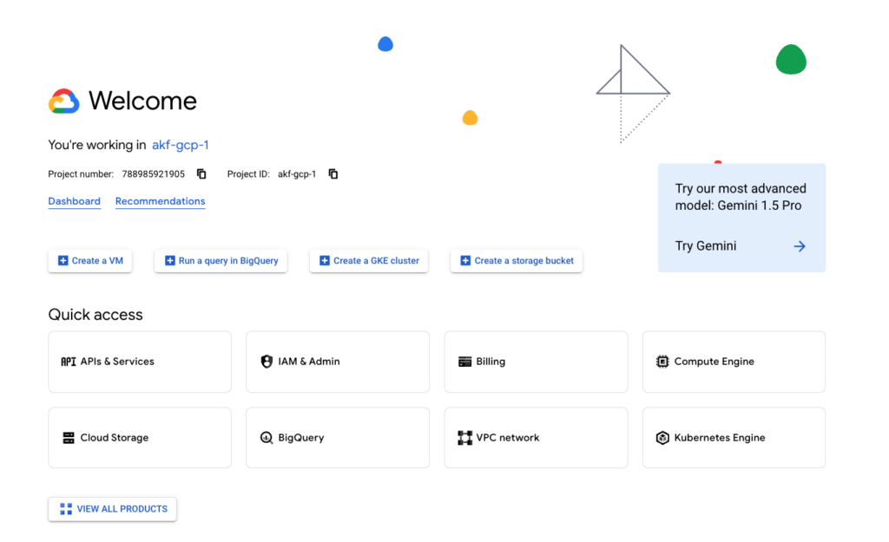Image resolution: width=889 pixels, height=542 pixels.
Task: Click the project number value 788985921905
Action: pyautogui.click(x=153, y=173)
